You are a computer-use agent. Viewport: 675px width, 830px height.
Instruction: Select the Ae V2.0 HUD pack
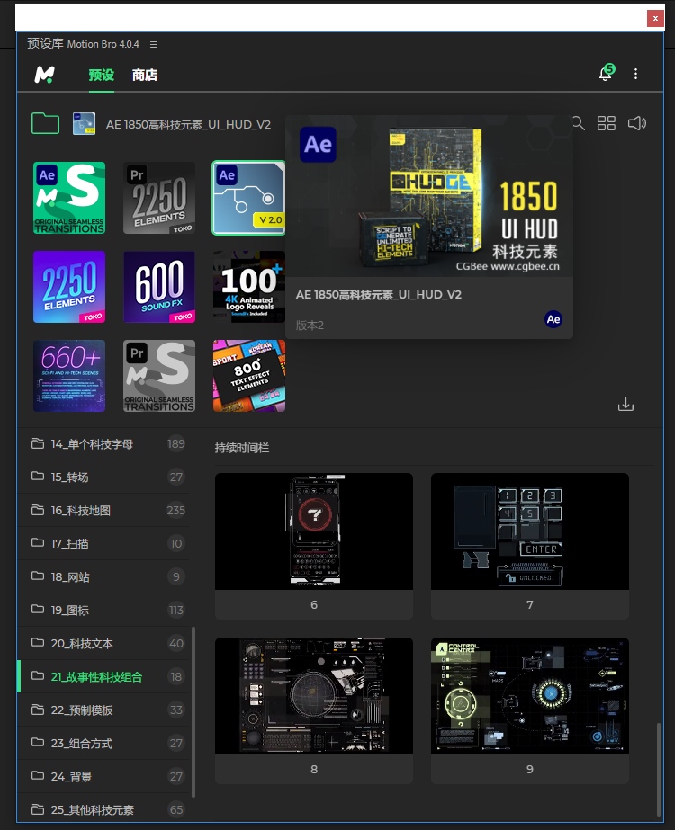[248, 198]
